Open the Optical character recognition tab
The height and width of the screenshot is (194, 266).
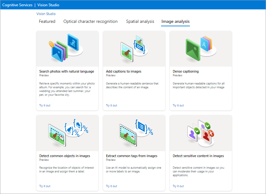pos(90,21)
